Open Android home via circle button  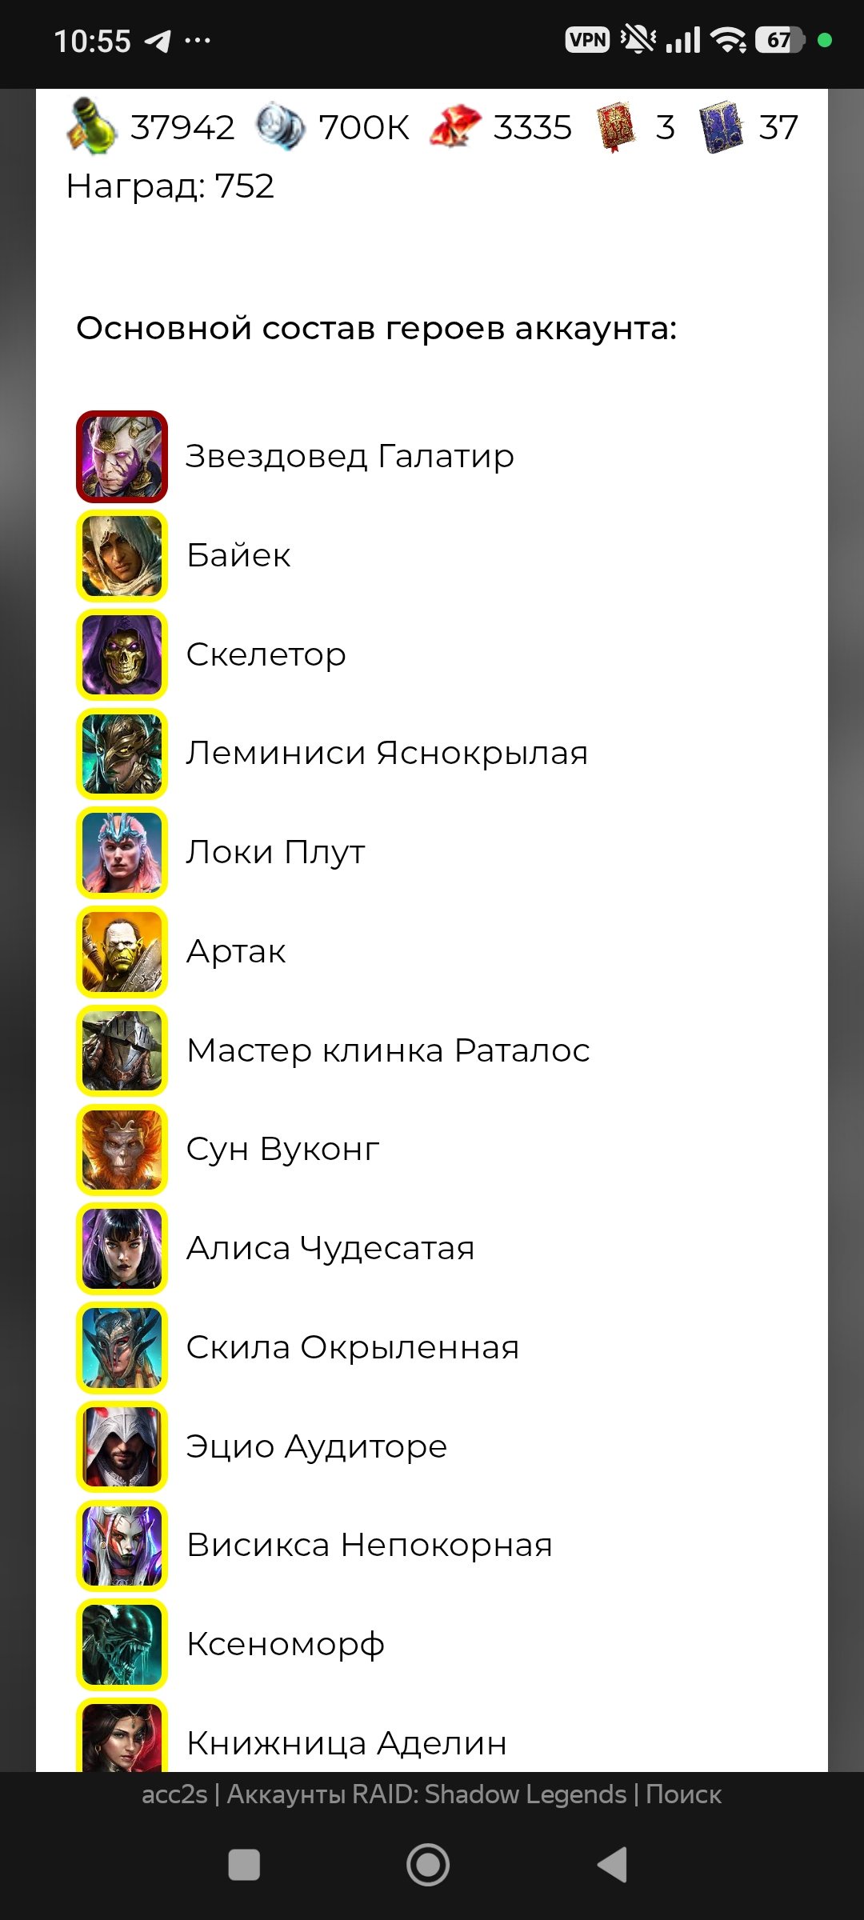428,1865
